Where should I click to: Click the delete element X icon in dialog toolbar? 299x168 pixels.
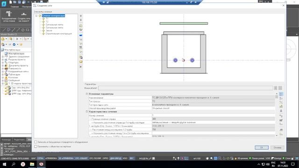point(81,67)
